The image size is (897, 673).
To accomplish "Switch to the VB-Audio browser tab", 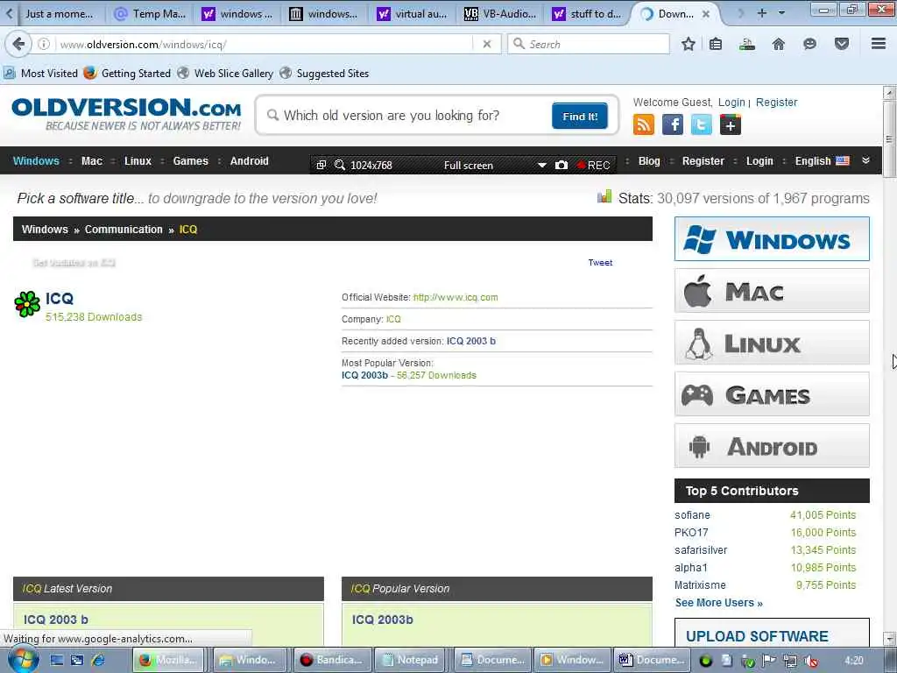I will pyautogui.click(x=501, y=14).
